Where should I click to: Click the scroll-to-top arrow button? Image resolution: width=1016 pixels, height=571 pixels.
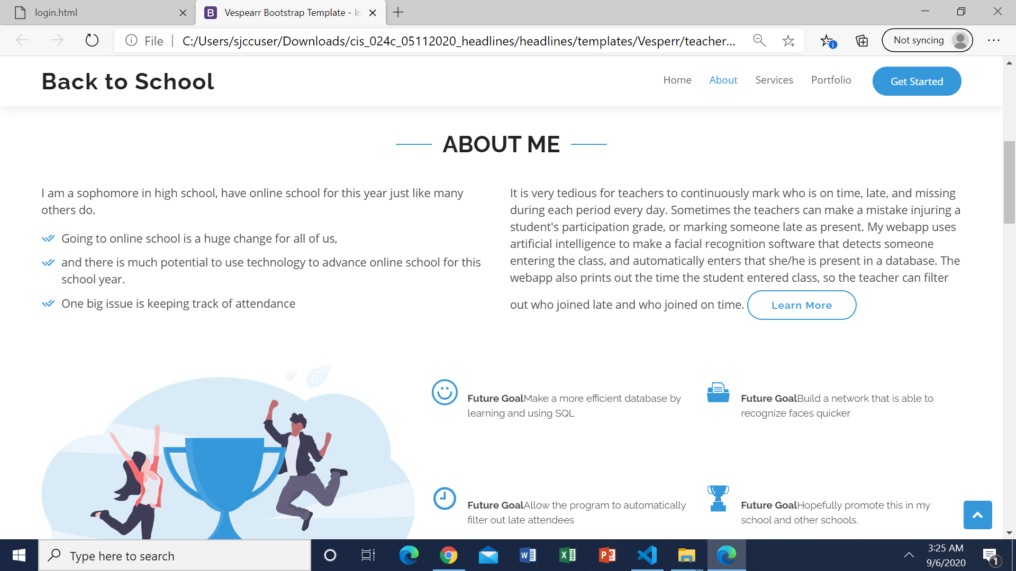click(977, 515)
